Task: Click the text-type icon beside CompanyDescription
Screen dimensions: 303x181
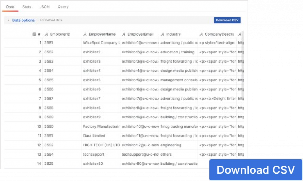Action: tap(202, 34)
